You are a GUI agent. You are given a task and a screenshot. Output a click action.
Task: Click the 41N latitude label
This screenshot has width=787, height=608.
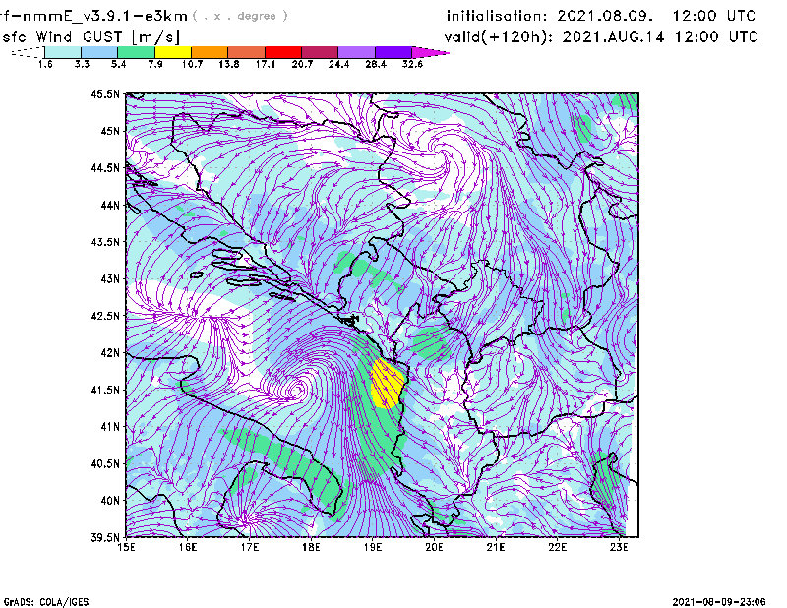(110, 427)
